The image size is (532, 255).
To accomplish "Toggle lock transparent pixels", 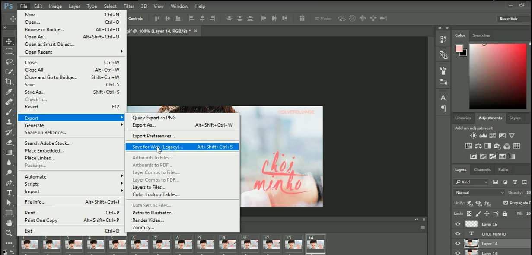I will 469,214.
